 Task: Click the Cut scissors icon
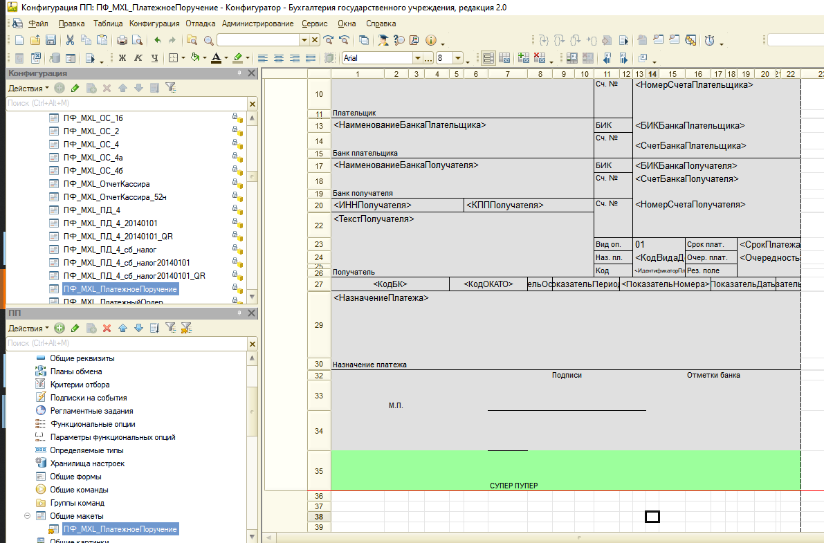tap(70, 41)
